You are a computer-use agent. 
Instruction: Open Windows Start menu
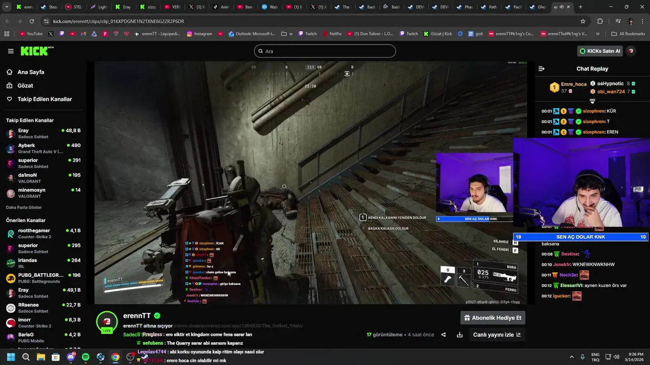(11, 357)
